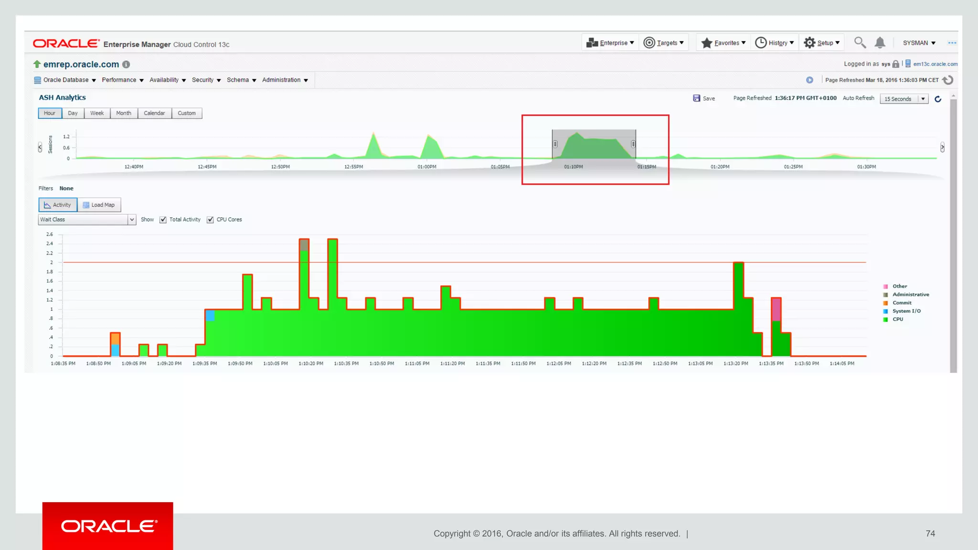978x550 pixels.
Task: Click the CPU legend color swatch
Action: (885, 319)
